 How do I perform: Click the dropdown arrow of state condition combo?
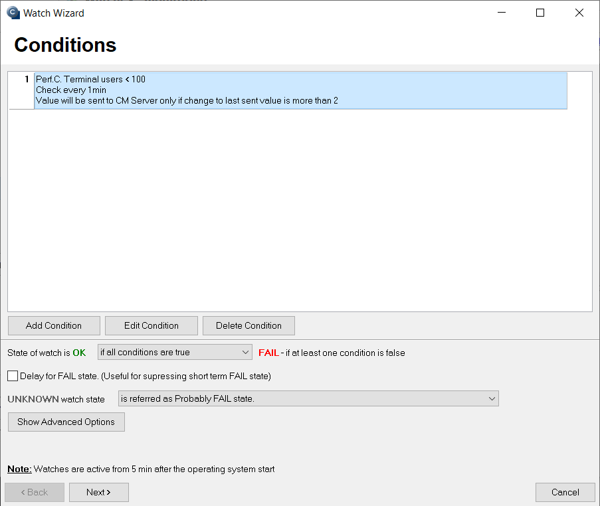click(x=245, y=352)
